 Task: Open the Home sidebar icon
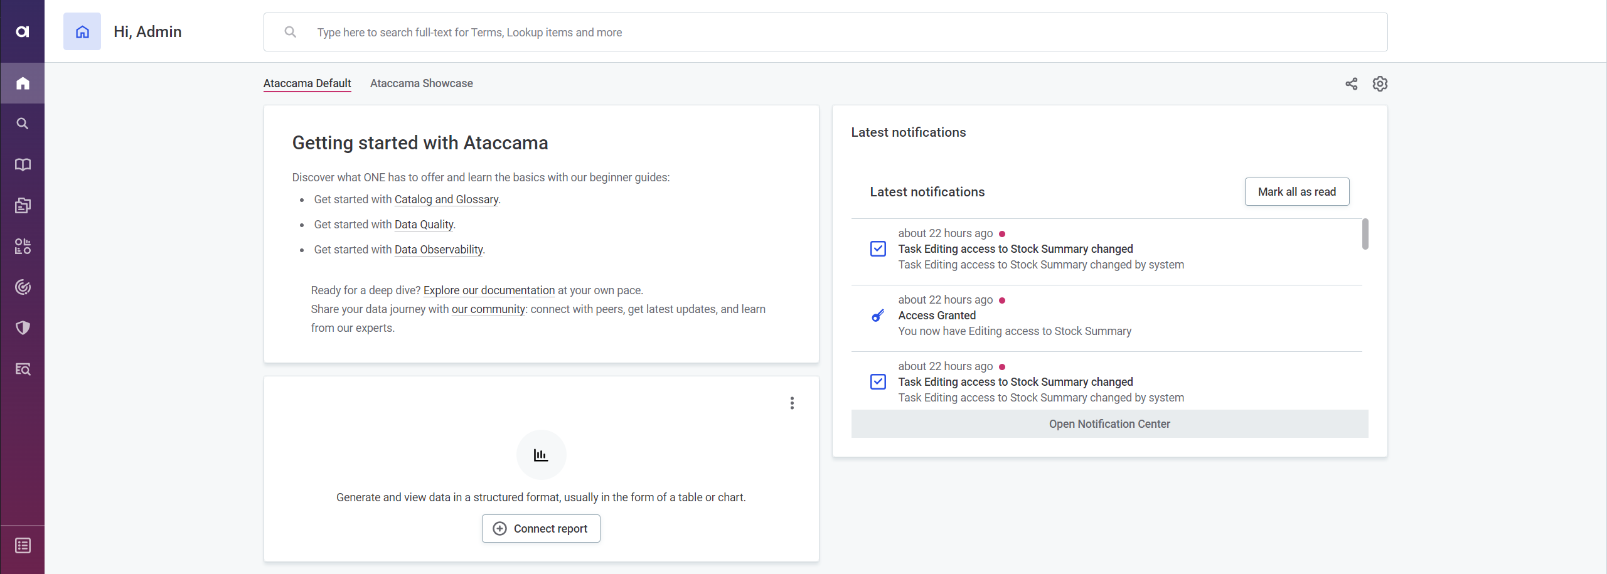click(x=23, y=83)
